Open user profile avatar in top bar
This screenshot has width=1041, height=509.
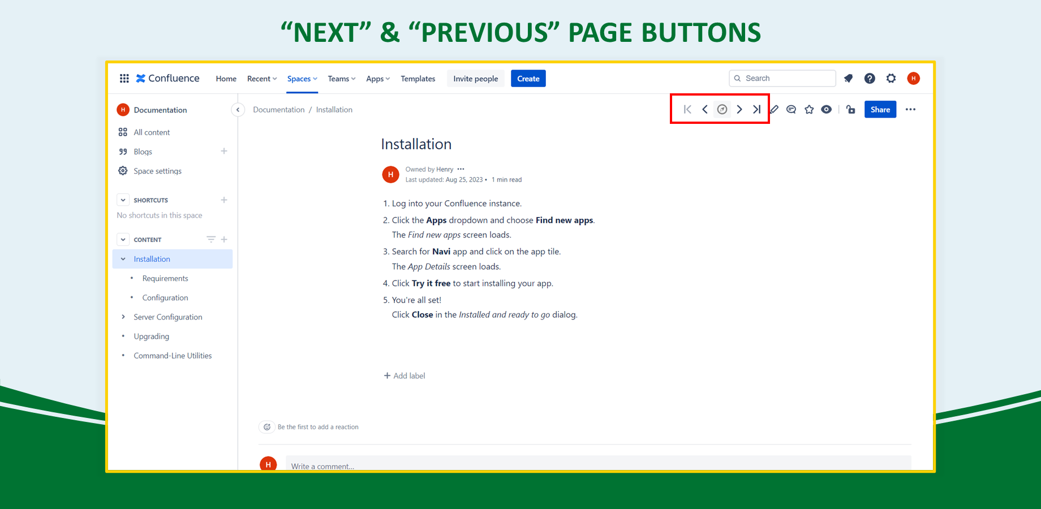[913, 78]
